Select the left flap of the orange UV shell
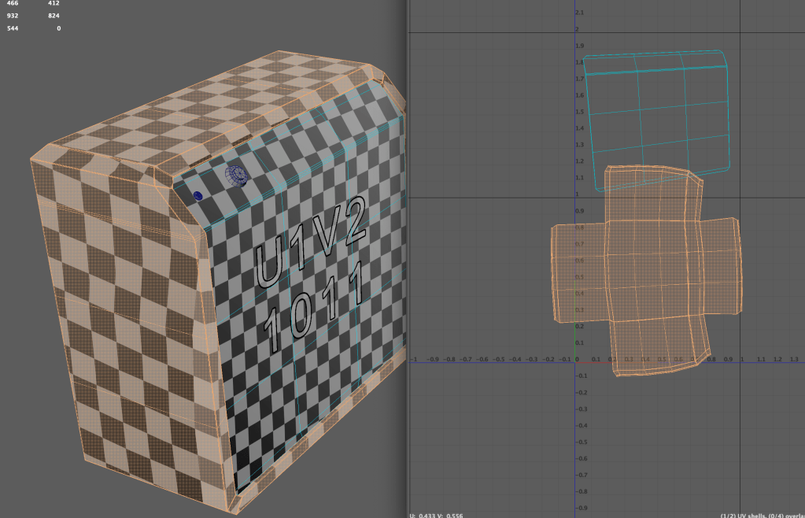 [x=577, y=272]
